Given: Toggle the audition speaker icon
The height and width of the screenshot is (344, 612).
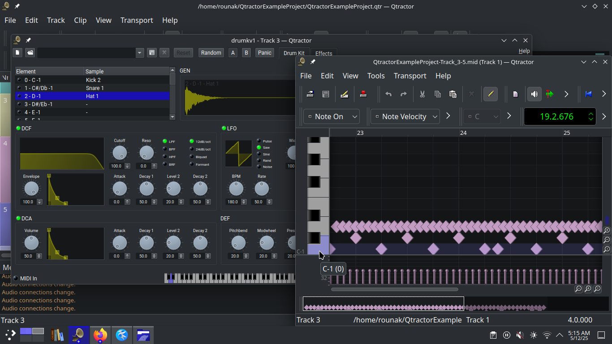Looking at the screenshot, I should [x=534, y=94].
